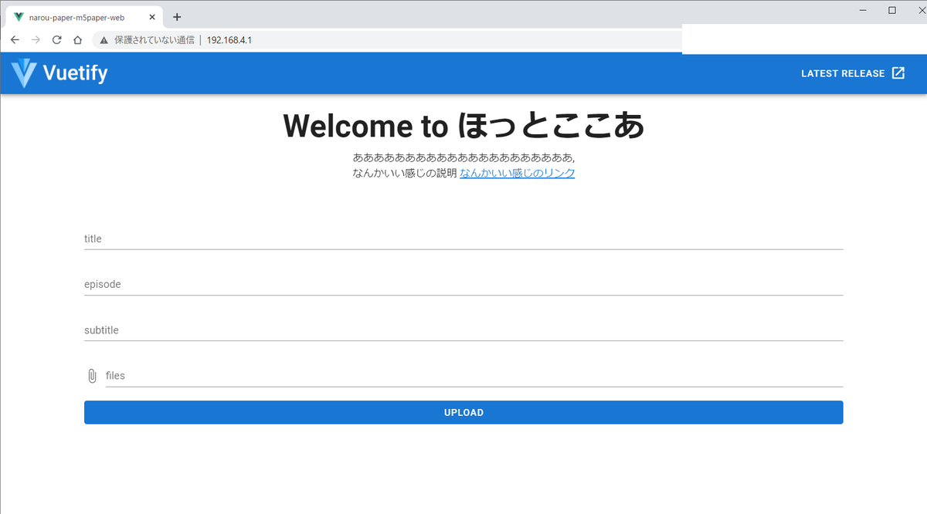This screenshot has width=927, height=514.
Task: Reload the current page
Action: (x=56, y=40)
